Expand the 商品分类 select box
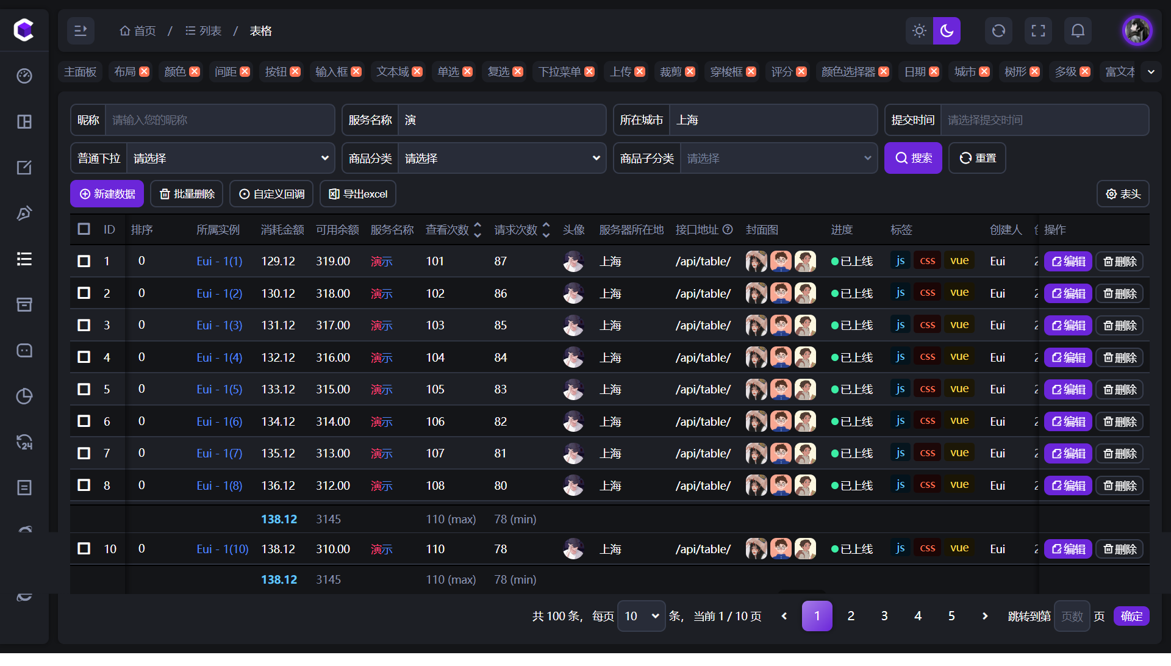Image resolution: width=1171 pixels, height=666 pixels. tap(501, 159)
